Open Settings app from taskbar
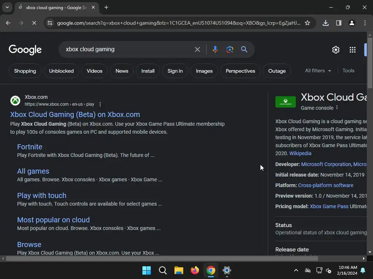The height and width of the screenshot is (279, 373). coord(227,270)
